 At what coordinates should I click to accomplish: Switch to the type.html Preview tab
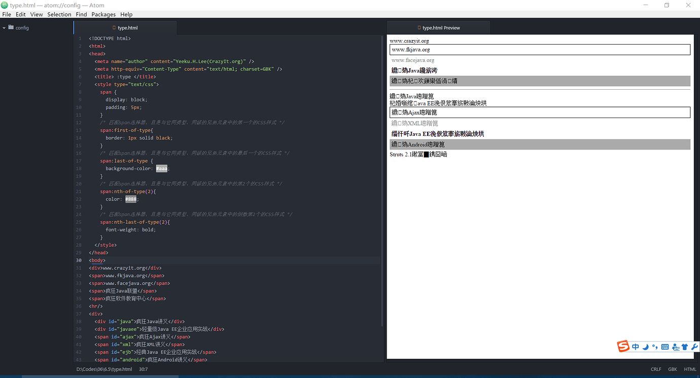click(438, 28)
